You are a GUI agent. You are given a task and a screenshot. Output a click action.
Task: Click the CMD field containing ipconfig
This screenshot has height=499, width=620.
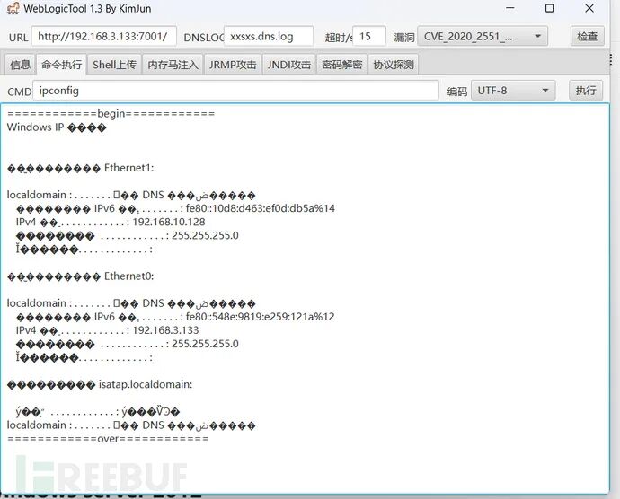(235, 91)
